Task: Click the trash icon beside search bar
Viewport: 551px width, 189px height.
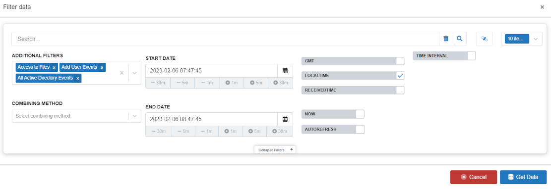Action: 446,39
